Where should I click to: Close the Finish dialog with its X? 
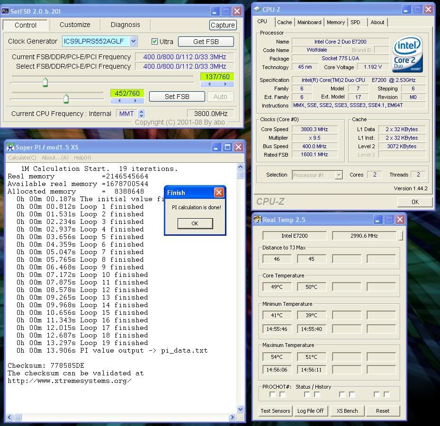pos(219,192)
